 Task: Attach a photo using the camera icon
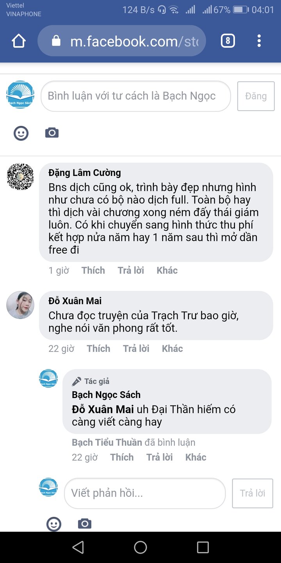(x=52, y=133)
